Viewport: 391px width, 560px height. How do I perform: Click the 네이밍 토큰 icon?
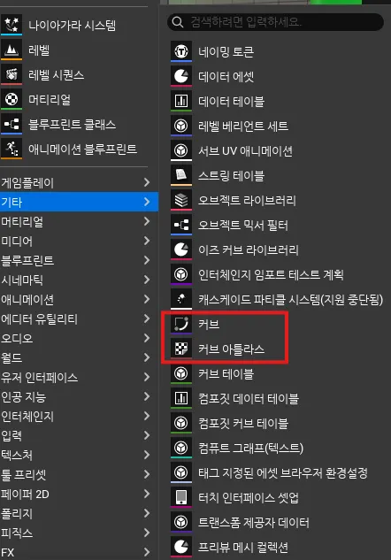[181, 51]
